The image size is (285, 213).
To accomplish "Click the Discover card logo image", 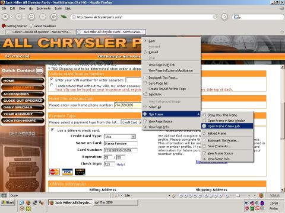I will coord(80,172).
